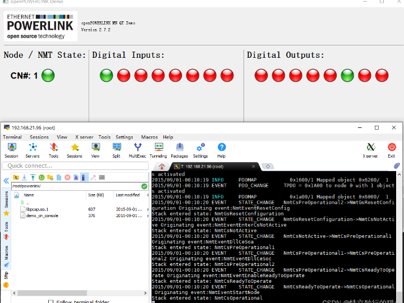404x303 pixels.
Task: Collapse the sidebar with double chevron
Action: pos(6,181)
